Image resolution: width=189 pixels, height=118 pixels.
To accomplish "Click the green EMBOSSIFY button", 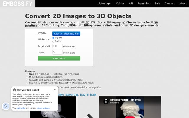I will (59, 58).
